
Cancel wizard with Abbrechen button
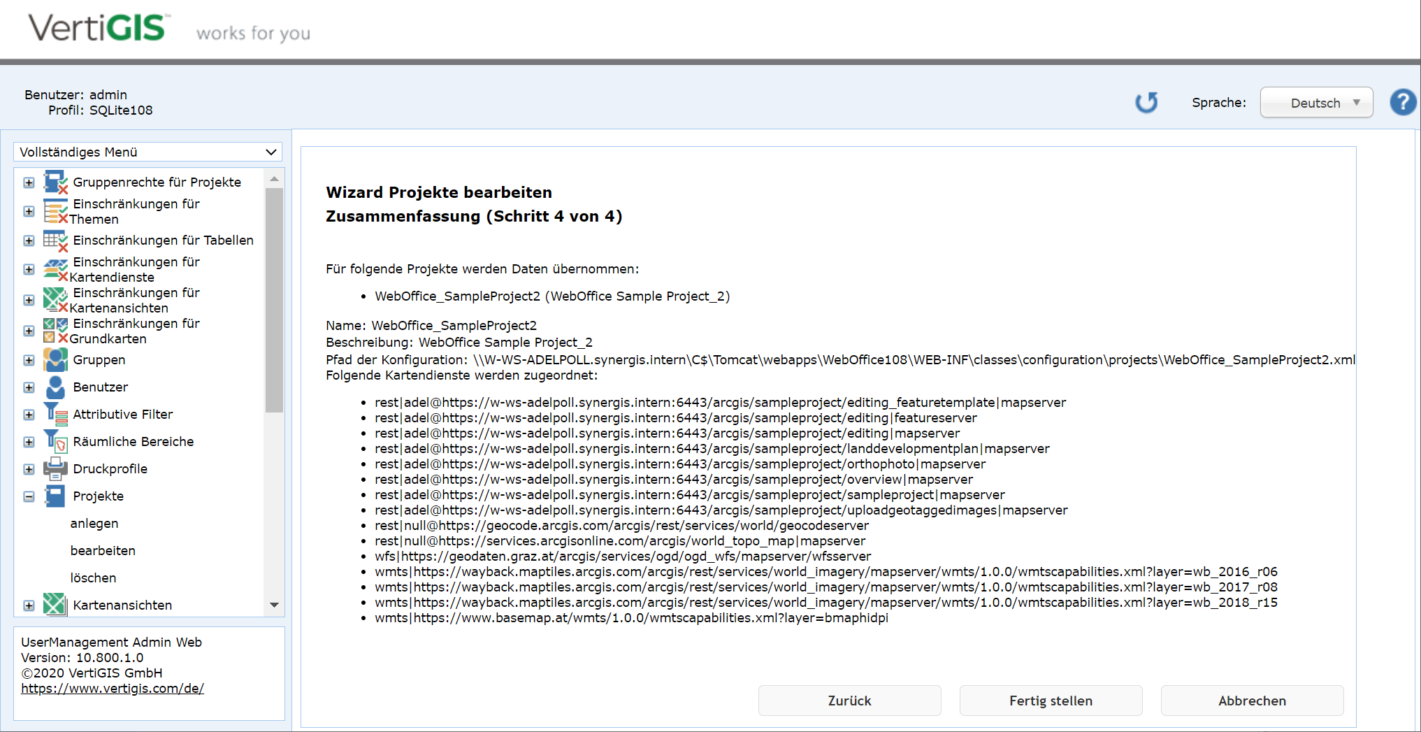pos(1253,701)
